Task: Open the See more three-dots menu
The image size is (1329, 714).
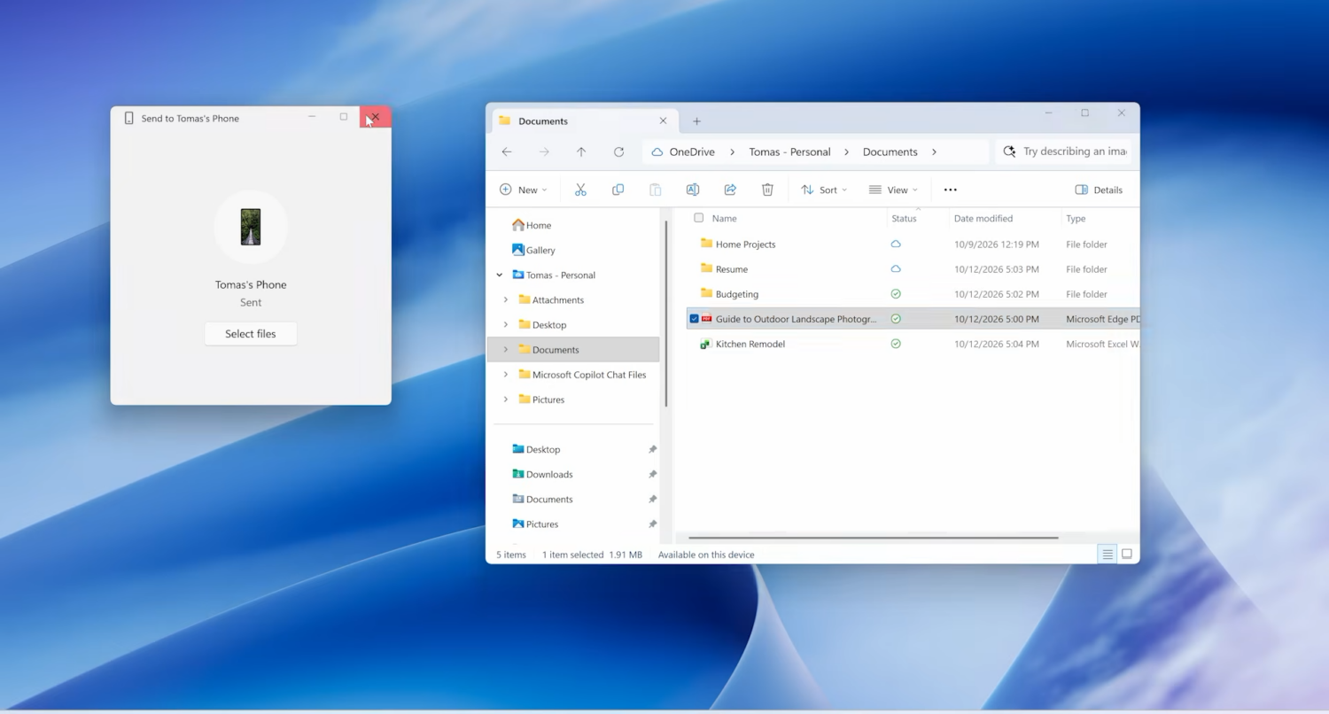Action: (950, 190)
